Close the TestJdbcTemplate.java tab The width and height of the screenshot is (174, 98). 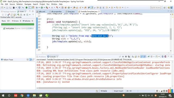[x=99, y=11]
